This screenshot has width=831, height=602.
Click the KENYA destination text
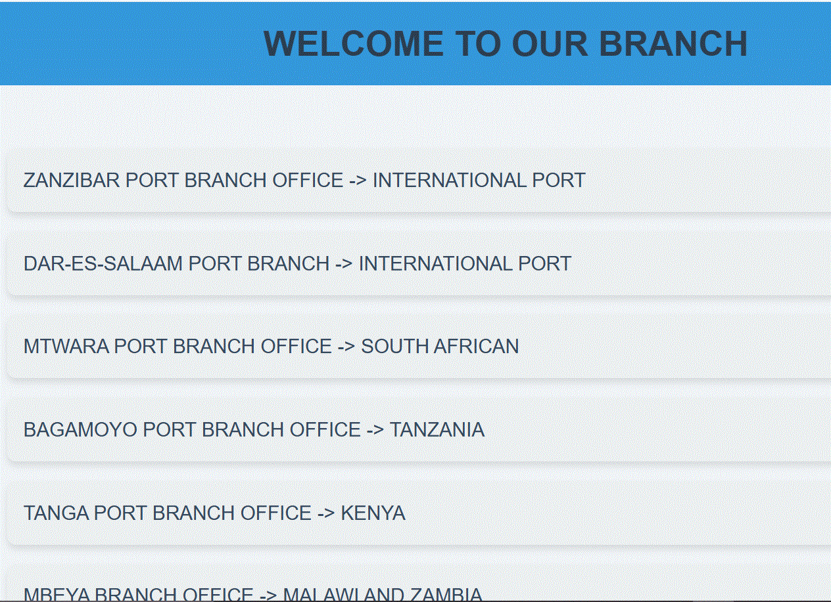click(373, 513)
